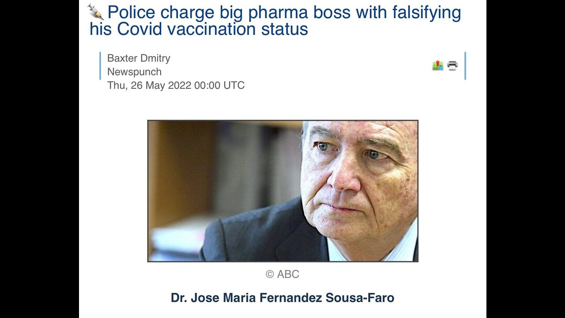Click the blue bar right of printer icon
Image resolution: width=565 pixels, height=318 pixels.
tap(465, 66)
